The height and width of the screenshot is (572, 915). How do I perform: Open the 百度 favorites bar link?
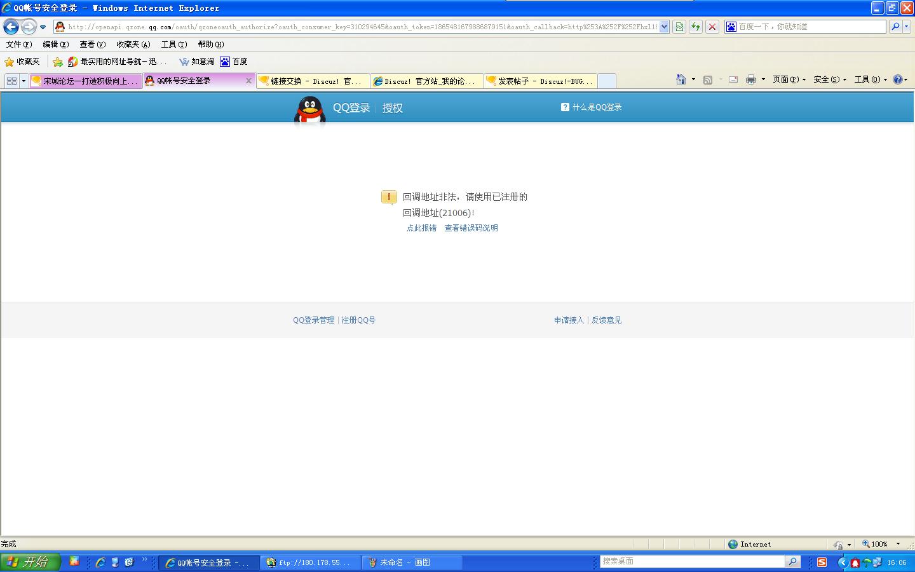coord(234,62)
